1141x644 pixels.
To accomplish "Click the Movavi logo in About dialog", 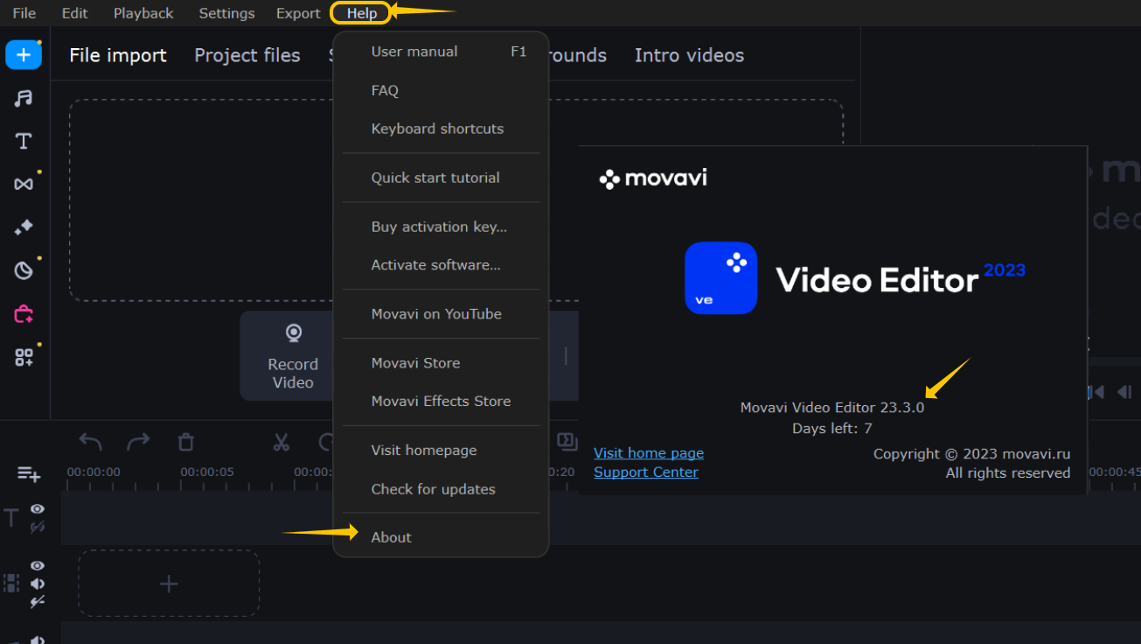I will 653,178.
